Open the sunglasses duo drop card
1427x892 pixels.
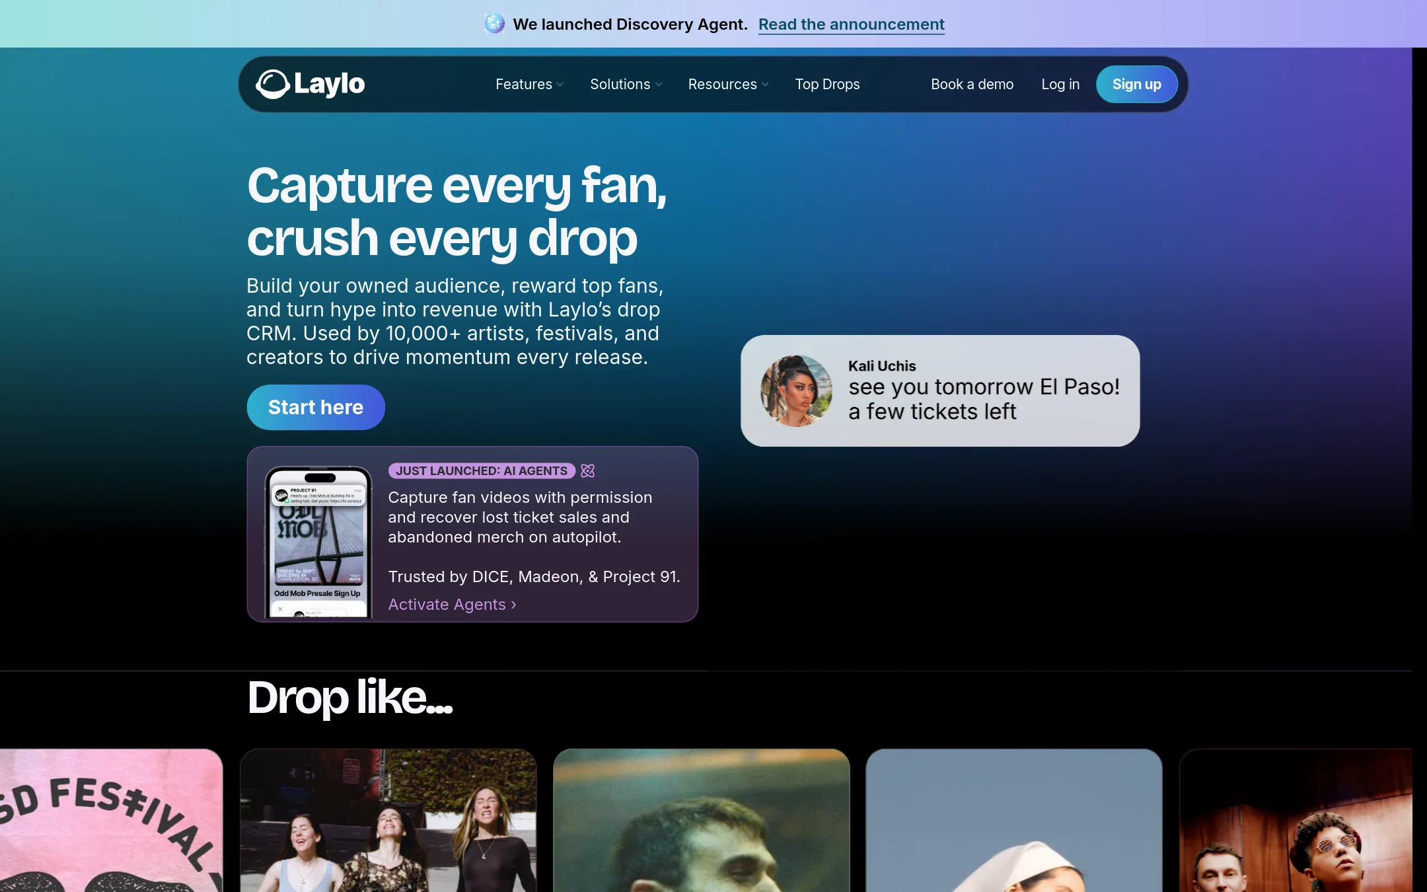pos(1296,820)
